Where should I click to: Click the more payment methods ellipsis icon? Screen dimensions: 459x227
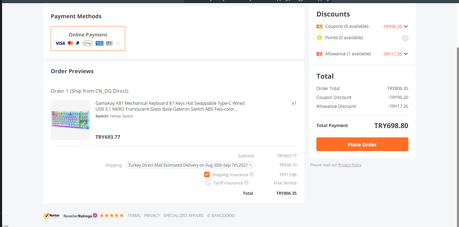118,43
